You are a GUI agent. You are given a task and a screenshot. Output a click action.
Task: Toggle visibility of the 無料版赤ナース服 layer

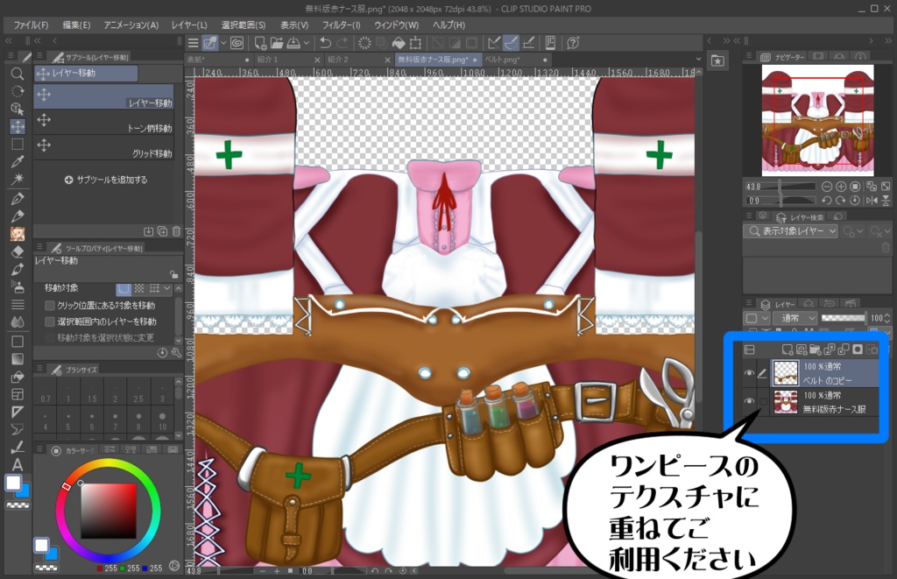(749, 401)
